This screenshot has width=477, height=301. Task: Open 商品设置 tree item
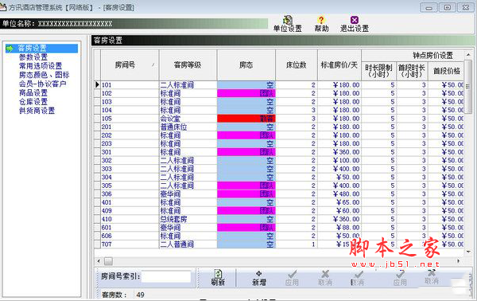[x=33, y=92]
